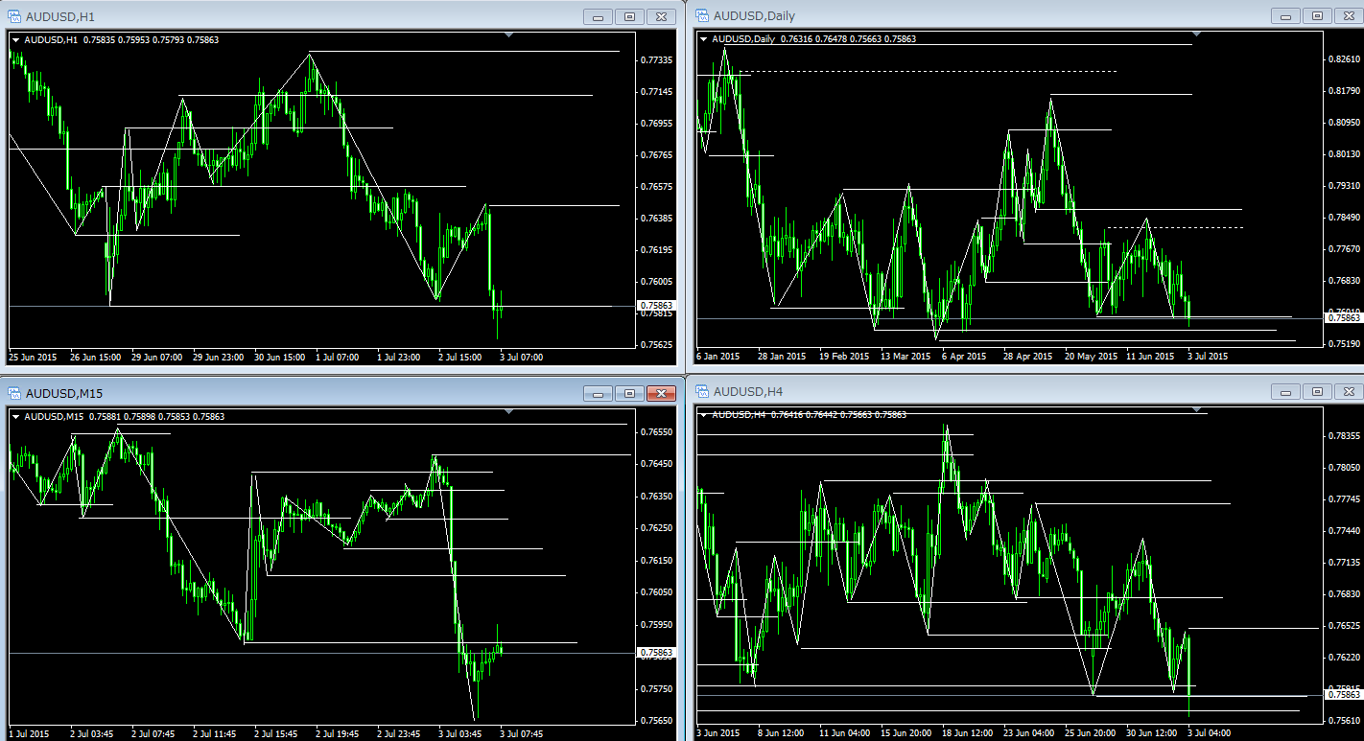Open the dropdown arrow beside AUDUSD,Daily chart label
The image size is (1364, 741).
click(x=704, y=38)
